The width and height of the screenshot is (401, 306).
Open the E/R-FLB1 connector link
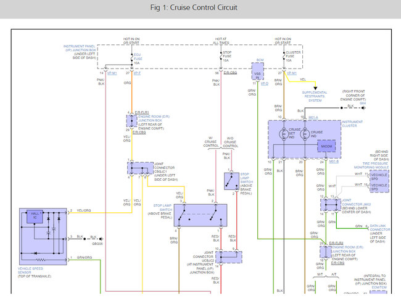(142, 112)
